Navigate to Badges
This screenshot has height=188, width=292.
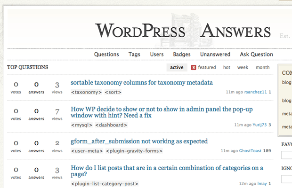pyautogui.click(x=182, y=54)
